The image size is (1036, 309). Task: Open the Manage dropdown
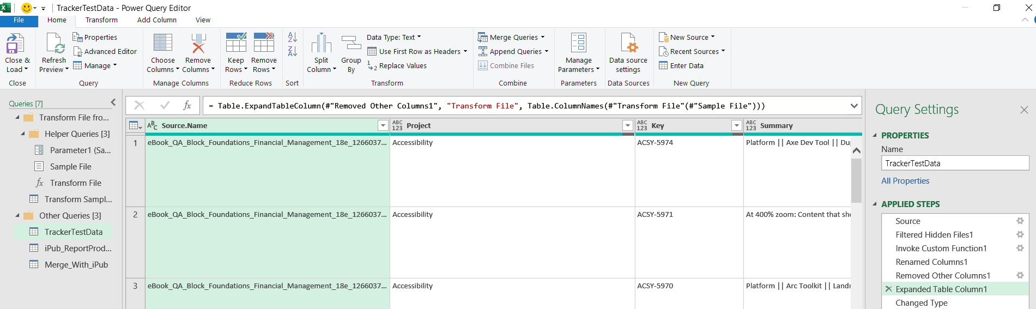click(95, 65)
